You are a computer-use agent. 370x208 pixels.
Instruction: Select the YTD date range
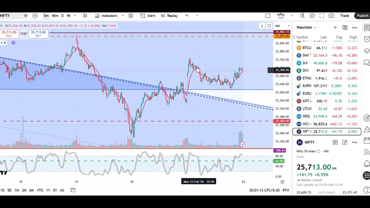point(40,190)
